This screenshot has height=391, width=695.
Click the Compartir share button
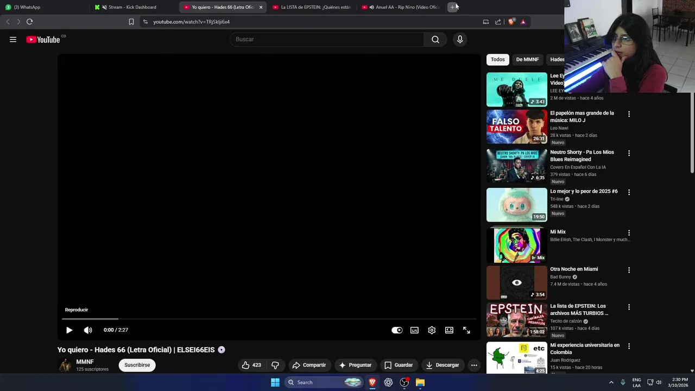(x=309, y=365)
